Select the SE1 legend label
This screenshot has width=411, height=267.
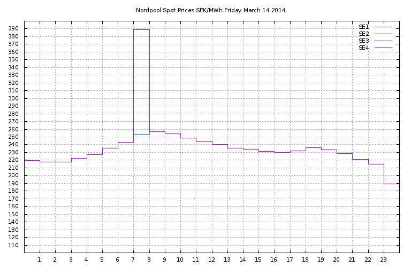coord(363,27)
